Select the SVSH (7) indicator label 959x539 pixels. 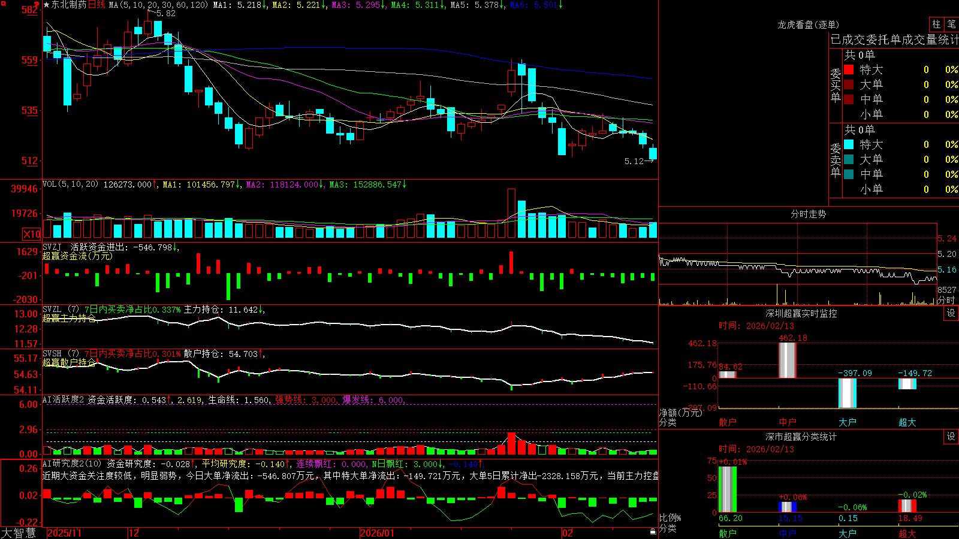tap(61, 354)
